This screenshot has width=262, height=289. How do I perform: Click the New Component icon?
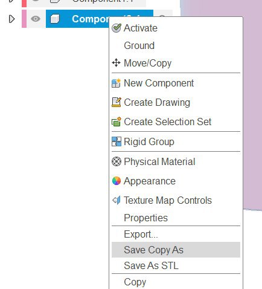tap(116, 83)
